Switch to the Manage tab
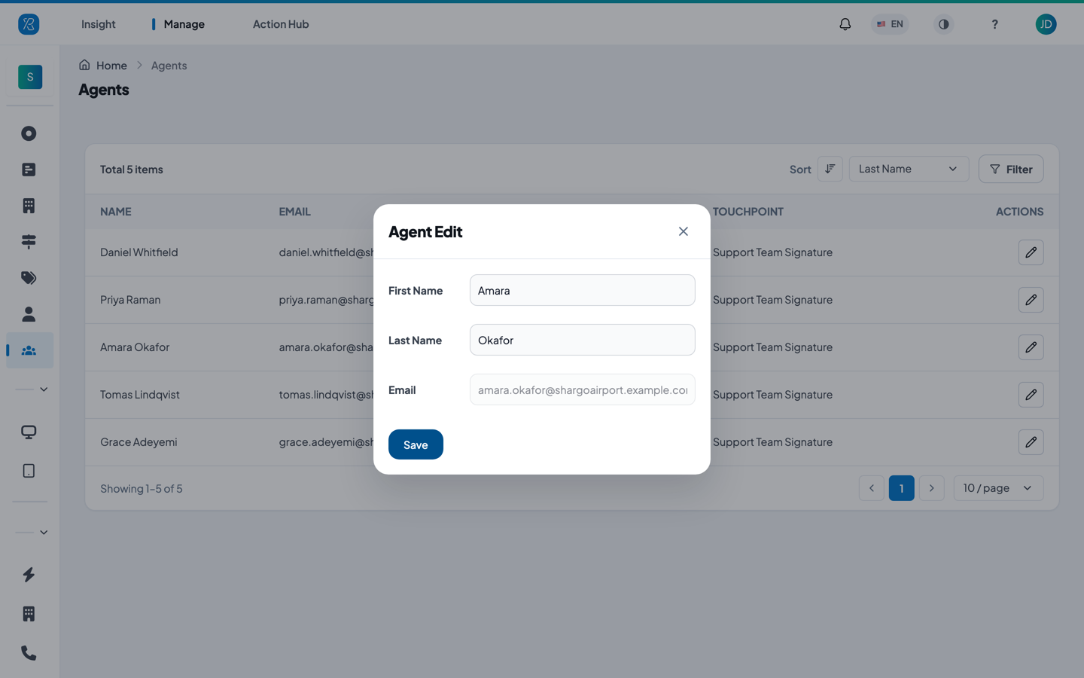 pos(184,24)
